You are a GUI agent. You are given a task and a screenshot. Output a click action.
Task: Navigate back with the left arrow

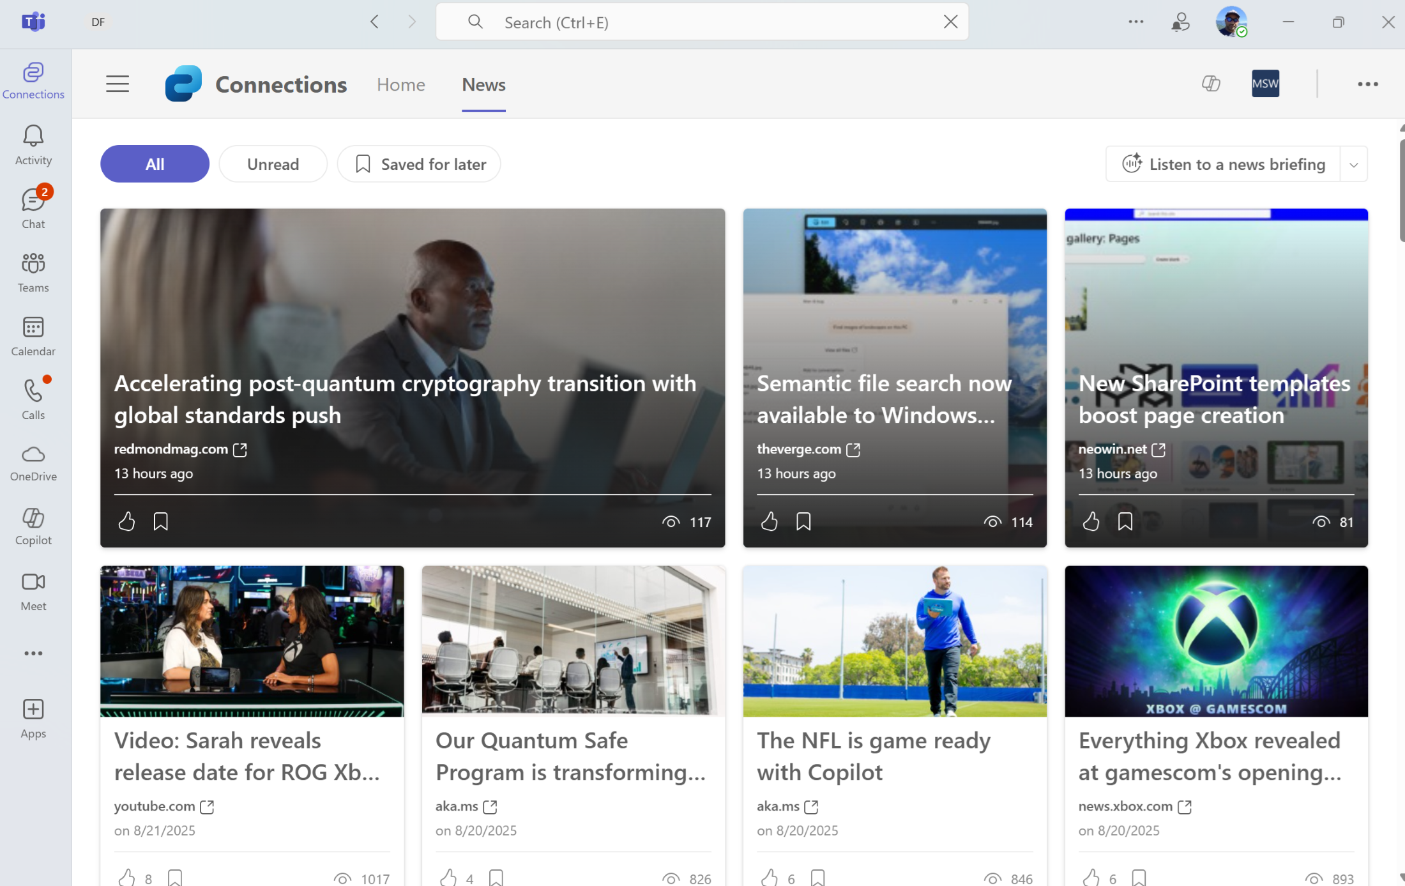375,22
